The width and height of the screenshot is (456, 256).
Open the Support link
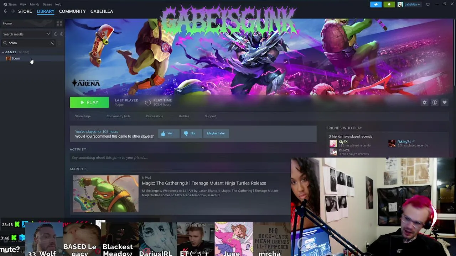pyautogui.click(x=211, y=116)
